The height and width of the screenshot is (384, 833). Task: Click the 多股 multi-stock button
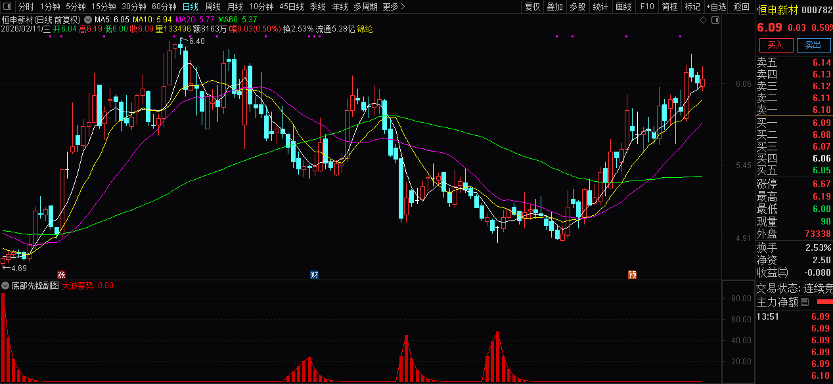(578, 7)
